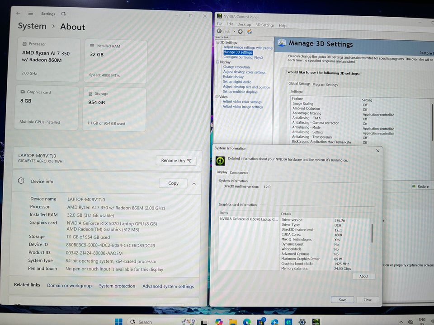Open the Desktop menu

[x=244, y=24]
